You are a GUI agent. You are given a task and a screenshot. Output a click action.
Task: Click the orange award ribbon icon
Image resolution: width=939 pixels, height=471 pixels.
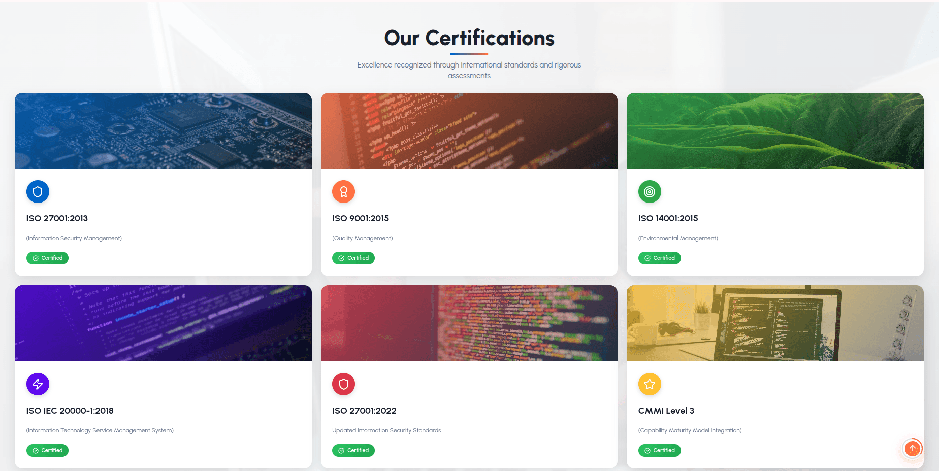[x=343, y=192]
